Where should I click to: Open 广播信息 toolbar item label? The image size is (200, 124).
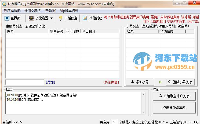point(71,18)
